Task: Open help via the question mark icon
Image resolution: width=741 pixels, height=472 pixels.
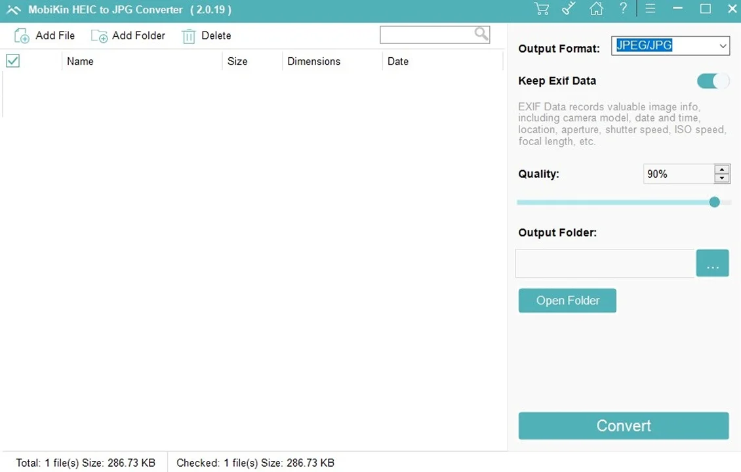Action: [x=624, y=8]
